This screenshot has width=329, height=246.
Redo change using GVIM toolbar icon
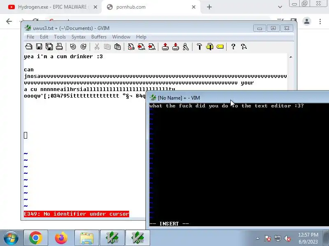coord(83,46)
